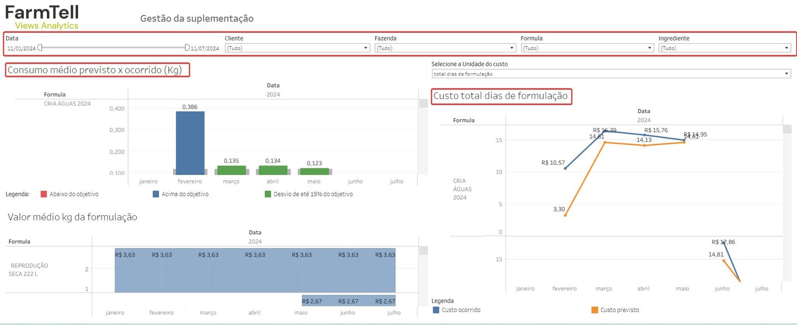This screenshot has height=325, width=797.
Task: Click the Custo total chart vertical scrollbar
Action: click(787, 199)
